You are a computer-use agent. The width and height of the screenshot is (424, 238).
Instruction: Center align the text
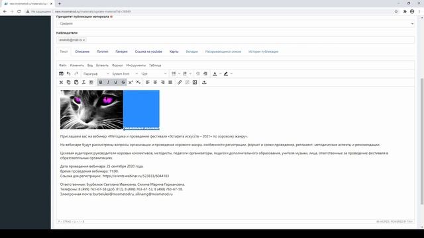point(155,82)
